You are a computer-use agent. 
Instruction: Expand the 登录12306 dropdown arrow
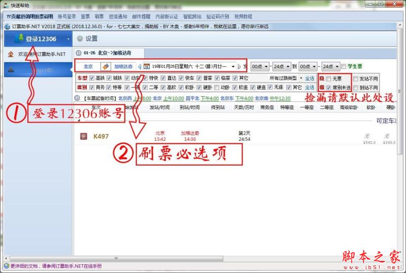click(x=69, y=39)
